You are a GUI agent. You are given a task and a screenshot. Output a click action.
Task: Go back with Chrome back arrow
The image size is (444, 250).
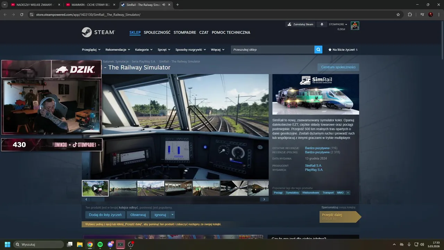(x=5, y=15)
